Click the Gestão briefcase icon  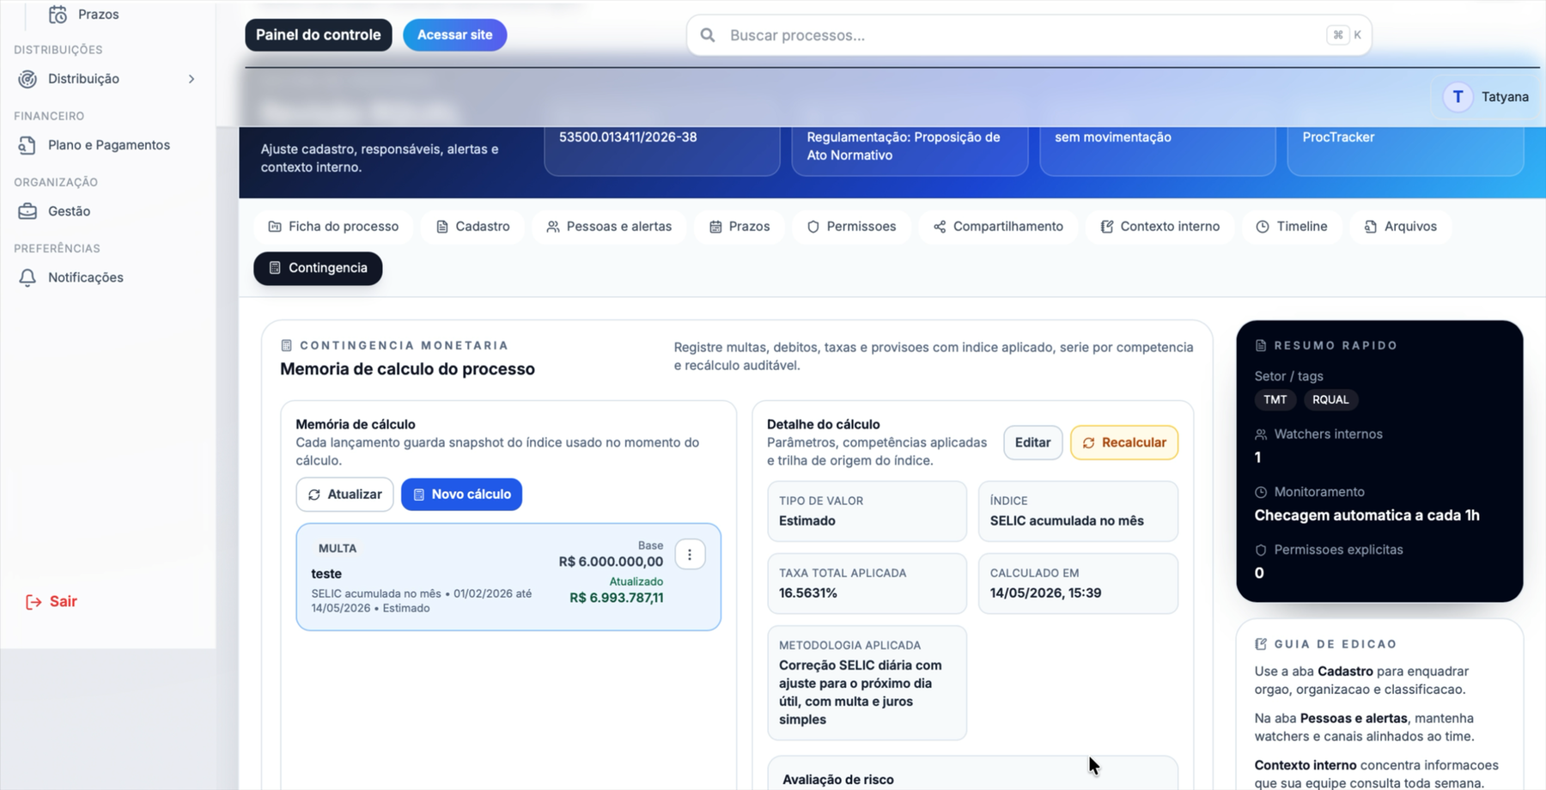coord(27,211)
